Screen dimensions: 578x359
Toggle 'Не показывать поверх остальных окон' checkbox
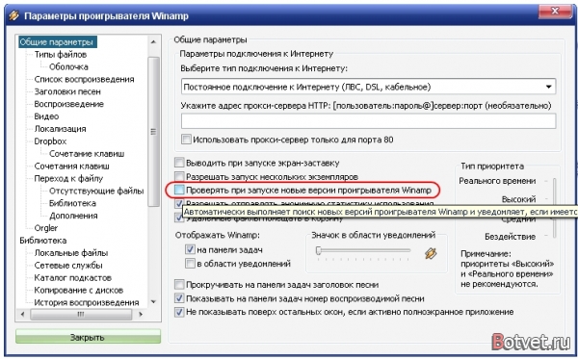(179, 312)
